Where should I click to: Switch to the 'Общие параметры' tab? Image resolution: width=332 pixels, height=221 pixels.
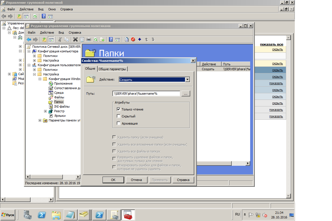(112, 69)
